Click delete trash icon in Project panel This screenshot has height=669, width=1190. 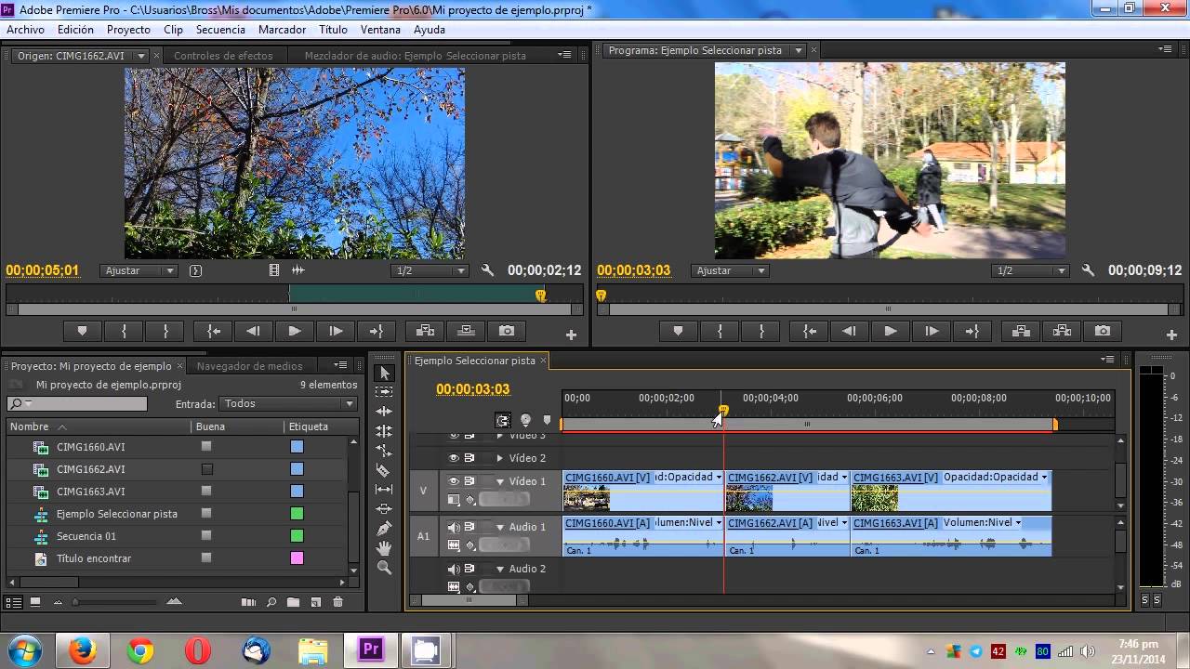337,602
